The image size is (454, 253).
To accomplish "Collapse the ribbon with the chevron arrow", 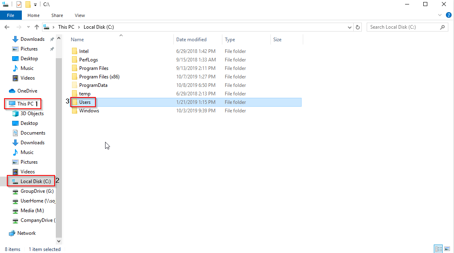I will click(x=439, y=15).
